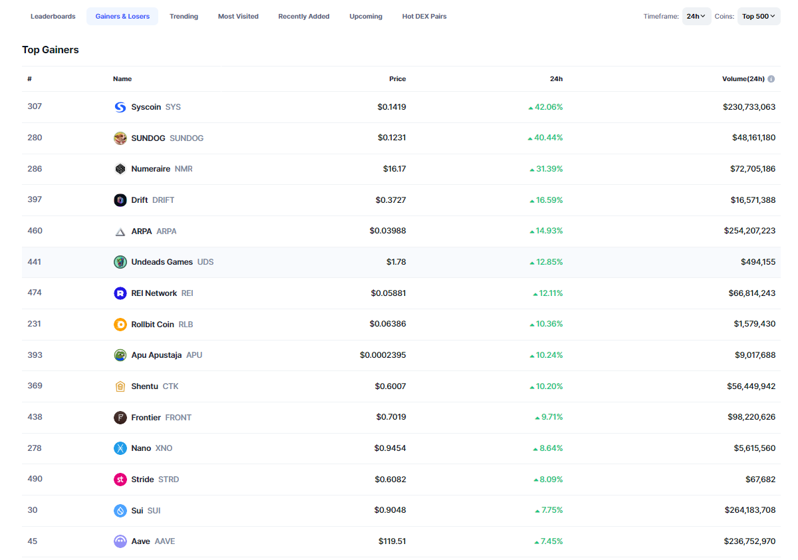Click the SUNDOG coin icon
Screen dimensions: 798x560
pyautogui.click(x=120, y=138)
